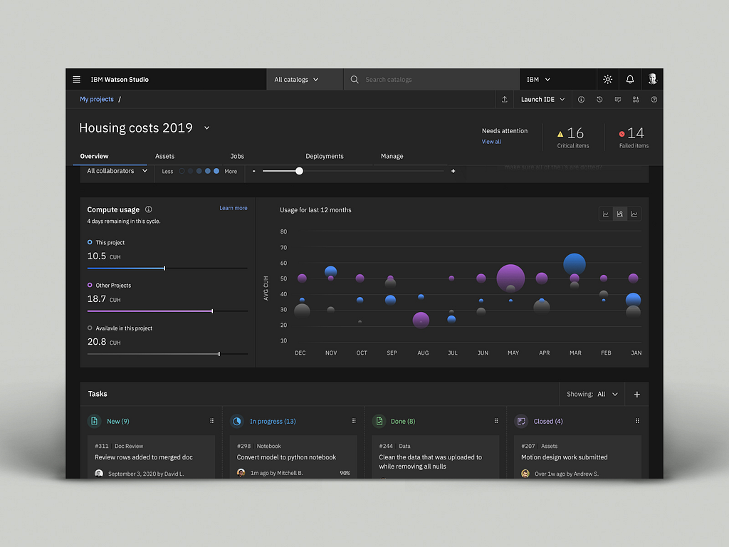The width and height of the screenshot is (729, 547).
Task: Open the In progress (13) column heading
Action: tap(273, 422)
